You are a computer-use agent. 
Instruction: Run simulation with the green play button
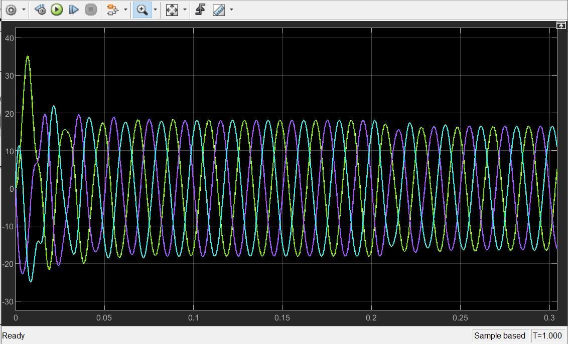pyautogui.click(x=57, y=10)
